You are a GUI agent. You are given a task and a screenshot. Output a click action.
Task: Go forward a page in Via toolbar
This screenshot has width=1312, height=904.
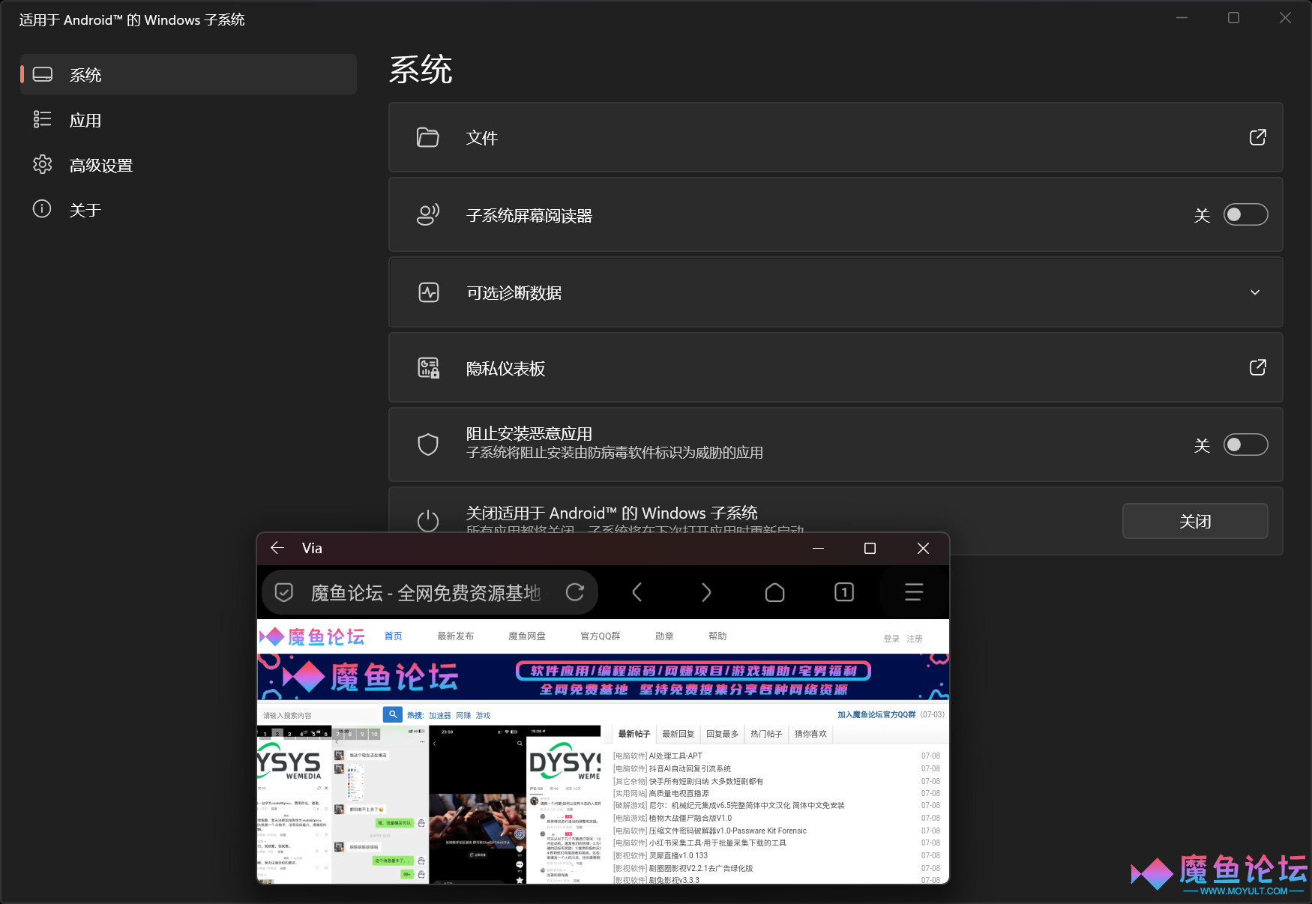pos(705,592)
